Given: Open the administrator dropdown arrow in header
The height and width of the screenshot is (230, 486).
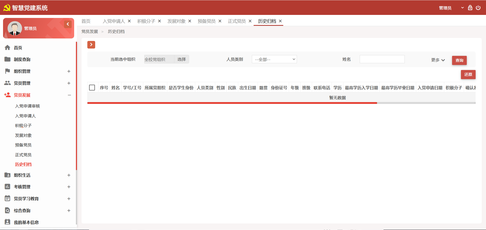Looking at the screenshot, I should click(x=462, y=8).
